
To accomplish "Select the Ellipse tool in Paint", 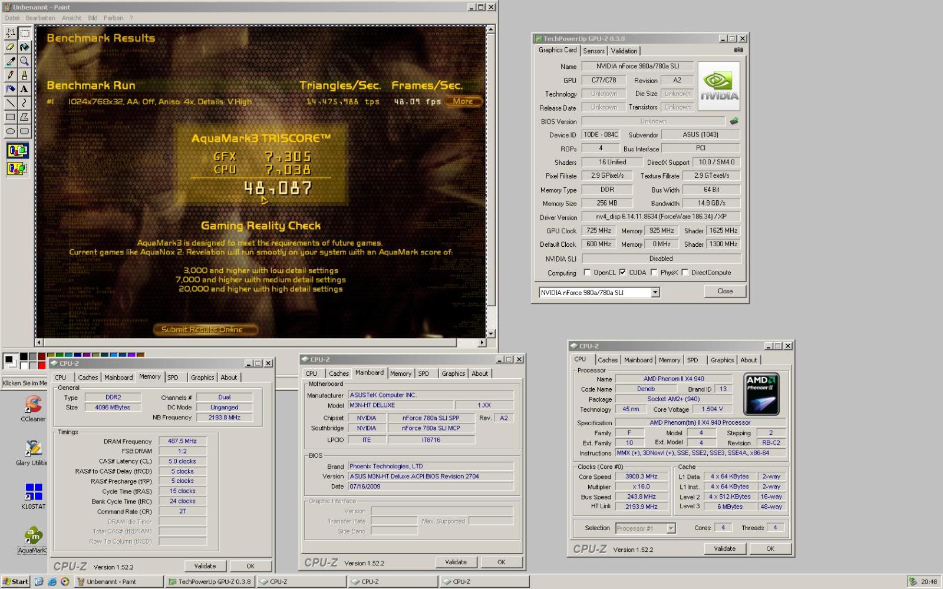I will click(11, 131).
